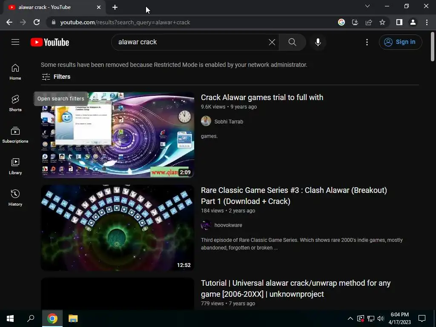Click the 'Third episode of Rare Classic' description
Screen dimensions: 436x327
click(302, 244)
